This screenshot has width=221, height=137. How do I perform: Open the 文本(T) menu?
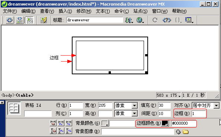click(x=103, y=11)
